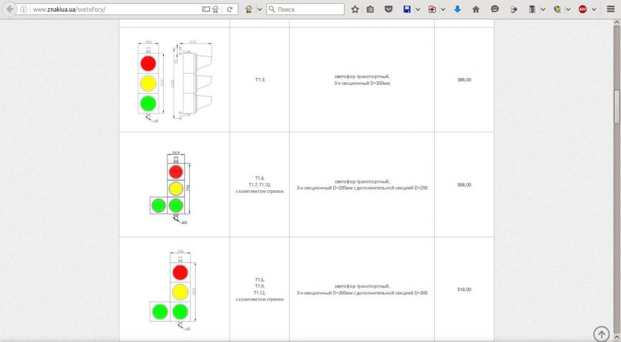
Task: Open the bookmarks list icon
Action: coord(371,10)
